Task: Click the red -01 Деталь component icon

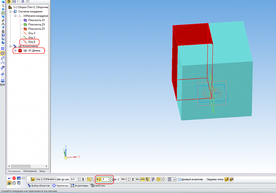Action: [20, 51]
